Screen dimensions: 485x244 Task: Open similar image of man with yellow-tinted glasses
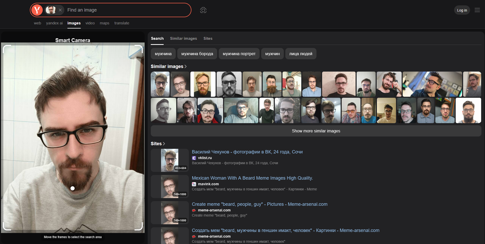[x=351, y=110]
